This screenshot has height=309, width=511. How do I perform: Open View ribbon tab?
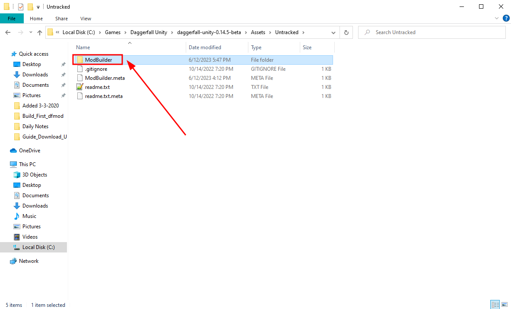point(86,19)
